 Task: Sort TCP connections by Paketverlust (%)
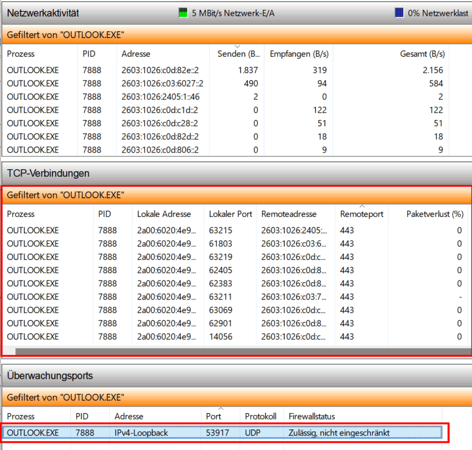pyautogui.click(x=430, y=214)
